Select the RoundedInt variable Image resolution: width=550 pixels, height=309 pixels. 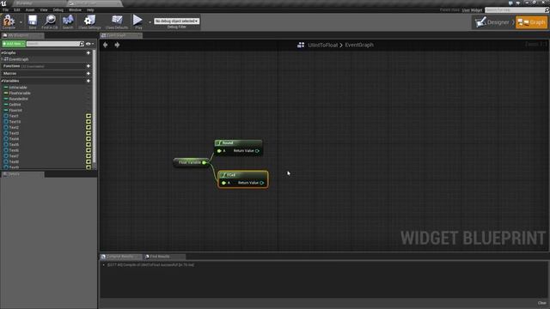coord(18,99)
